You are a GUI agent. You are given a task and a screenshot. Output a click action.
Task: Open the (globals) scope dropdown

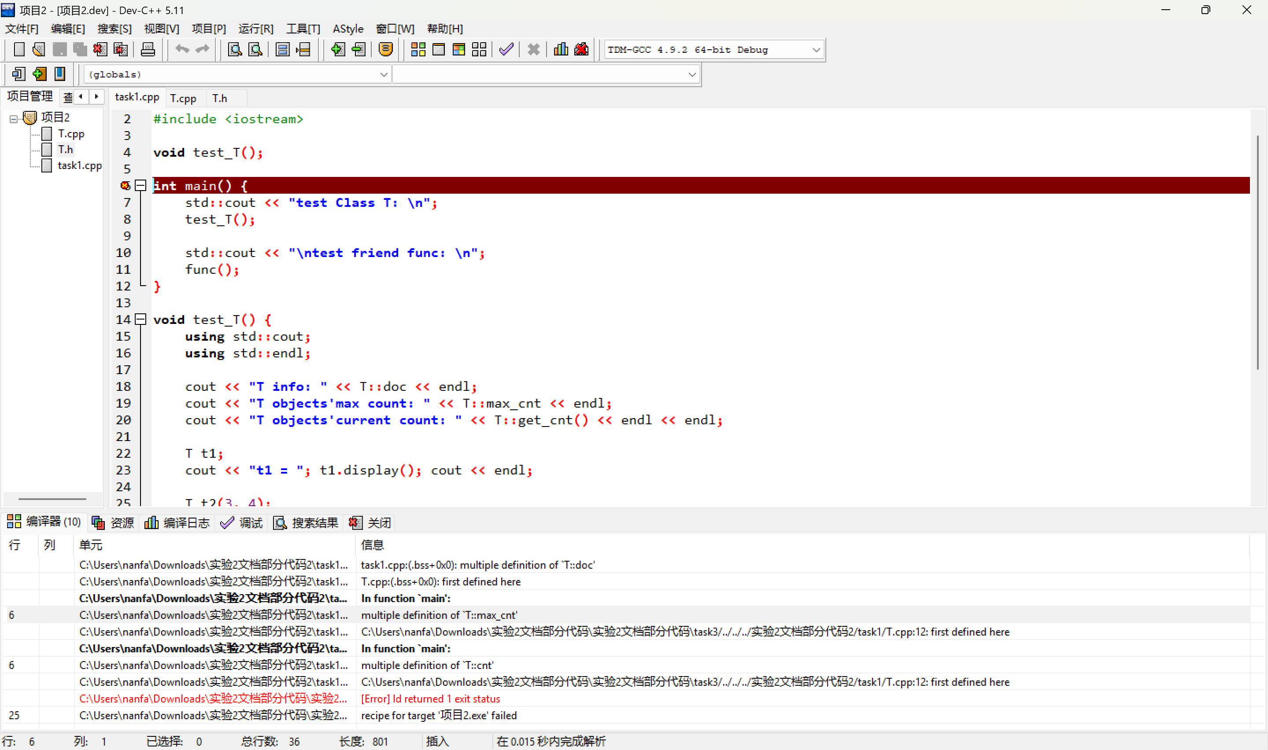click(383, 75)
